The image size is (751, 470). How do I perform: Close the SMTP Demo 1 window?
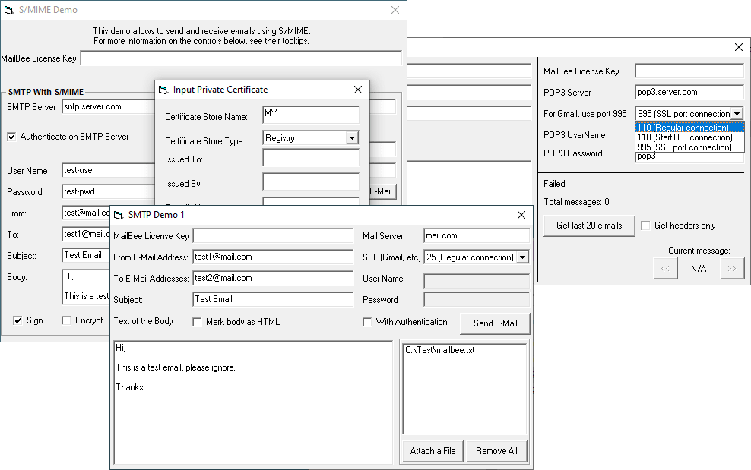(521, 216)
